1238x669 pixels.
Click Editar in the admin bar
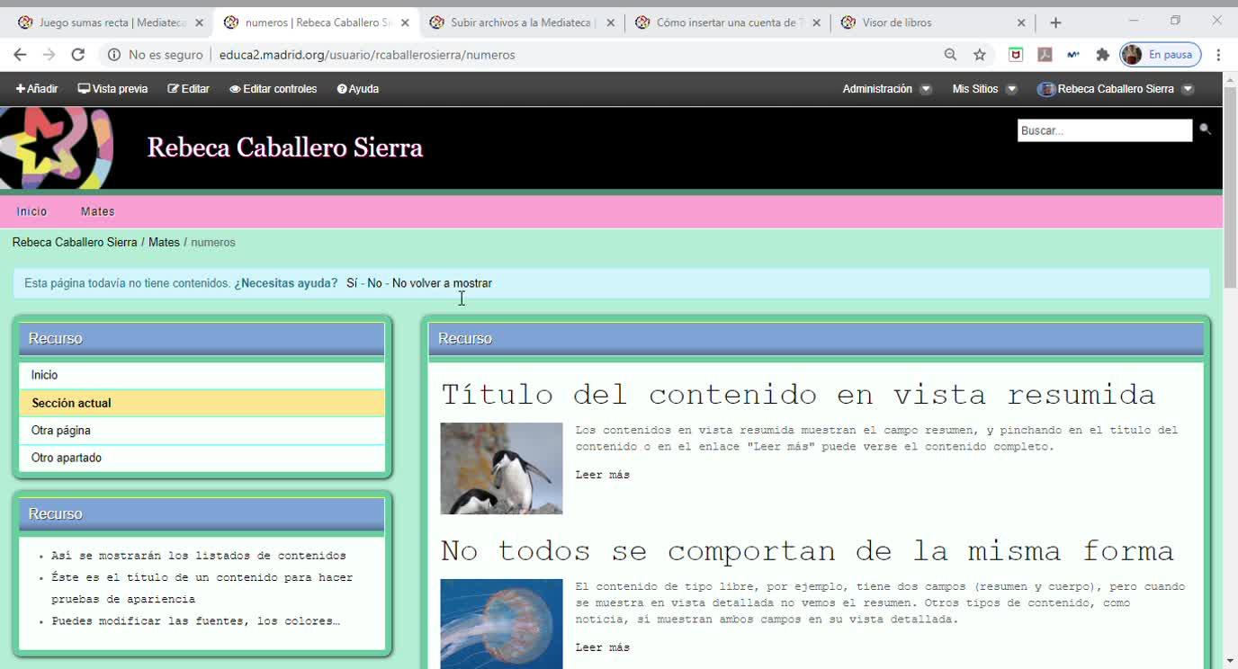click(189, 89)
